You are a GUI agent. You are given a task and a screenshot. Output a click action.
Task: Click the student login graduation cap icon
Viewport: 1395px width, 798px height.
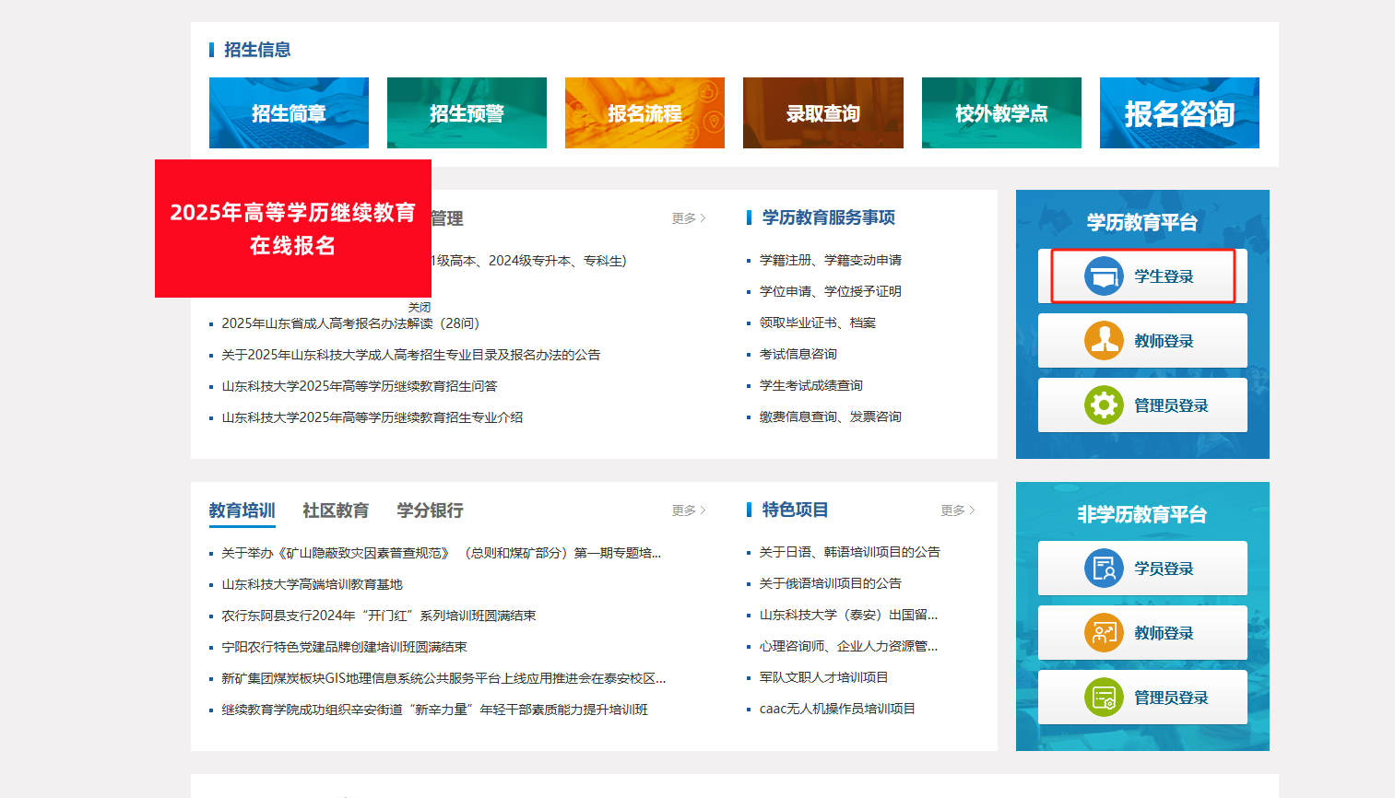click(x=1104, y=276)
